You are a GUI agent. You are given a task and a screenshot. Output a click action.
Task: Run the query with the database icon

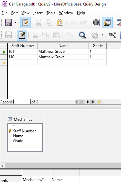tap(97, 23)
